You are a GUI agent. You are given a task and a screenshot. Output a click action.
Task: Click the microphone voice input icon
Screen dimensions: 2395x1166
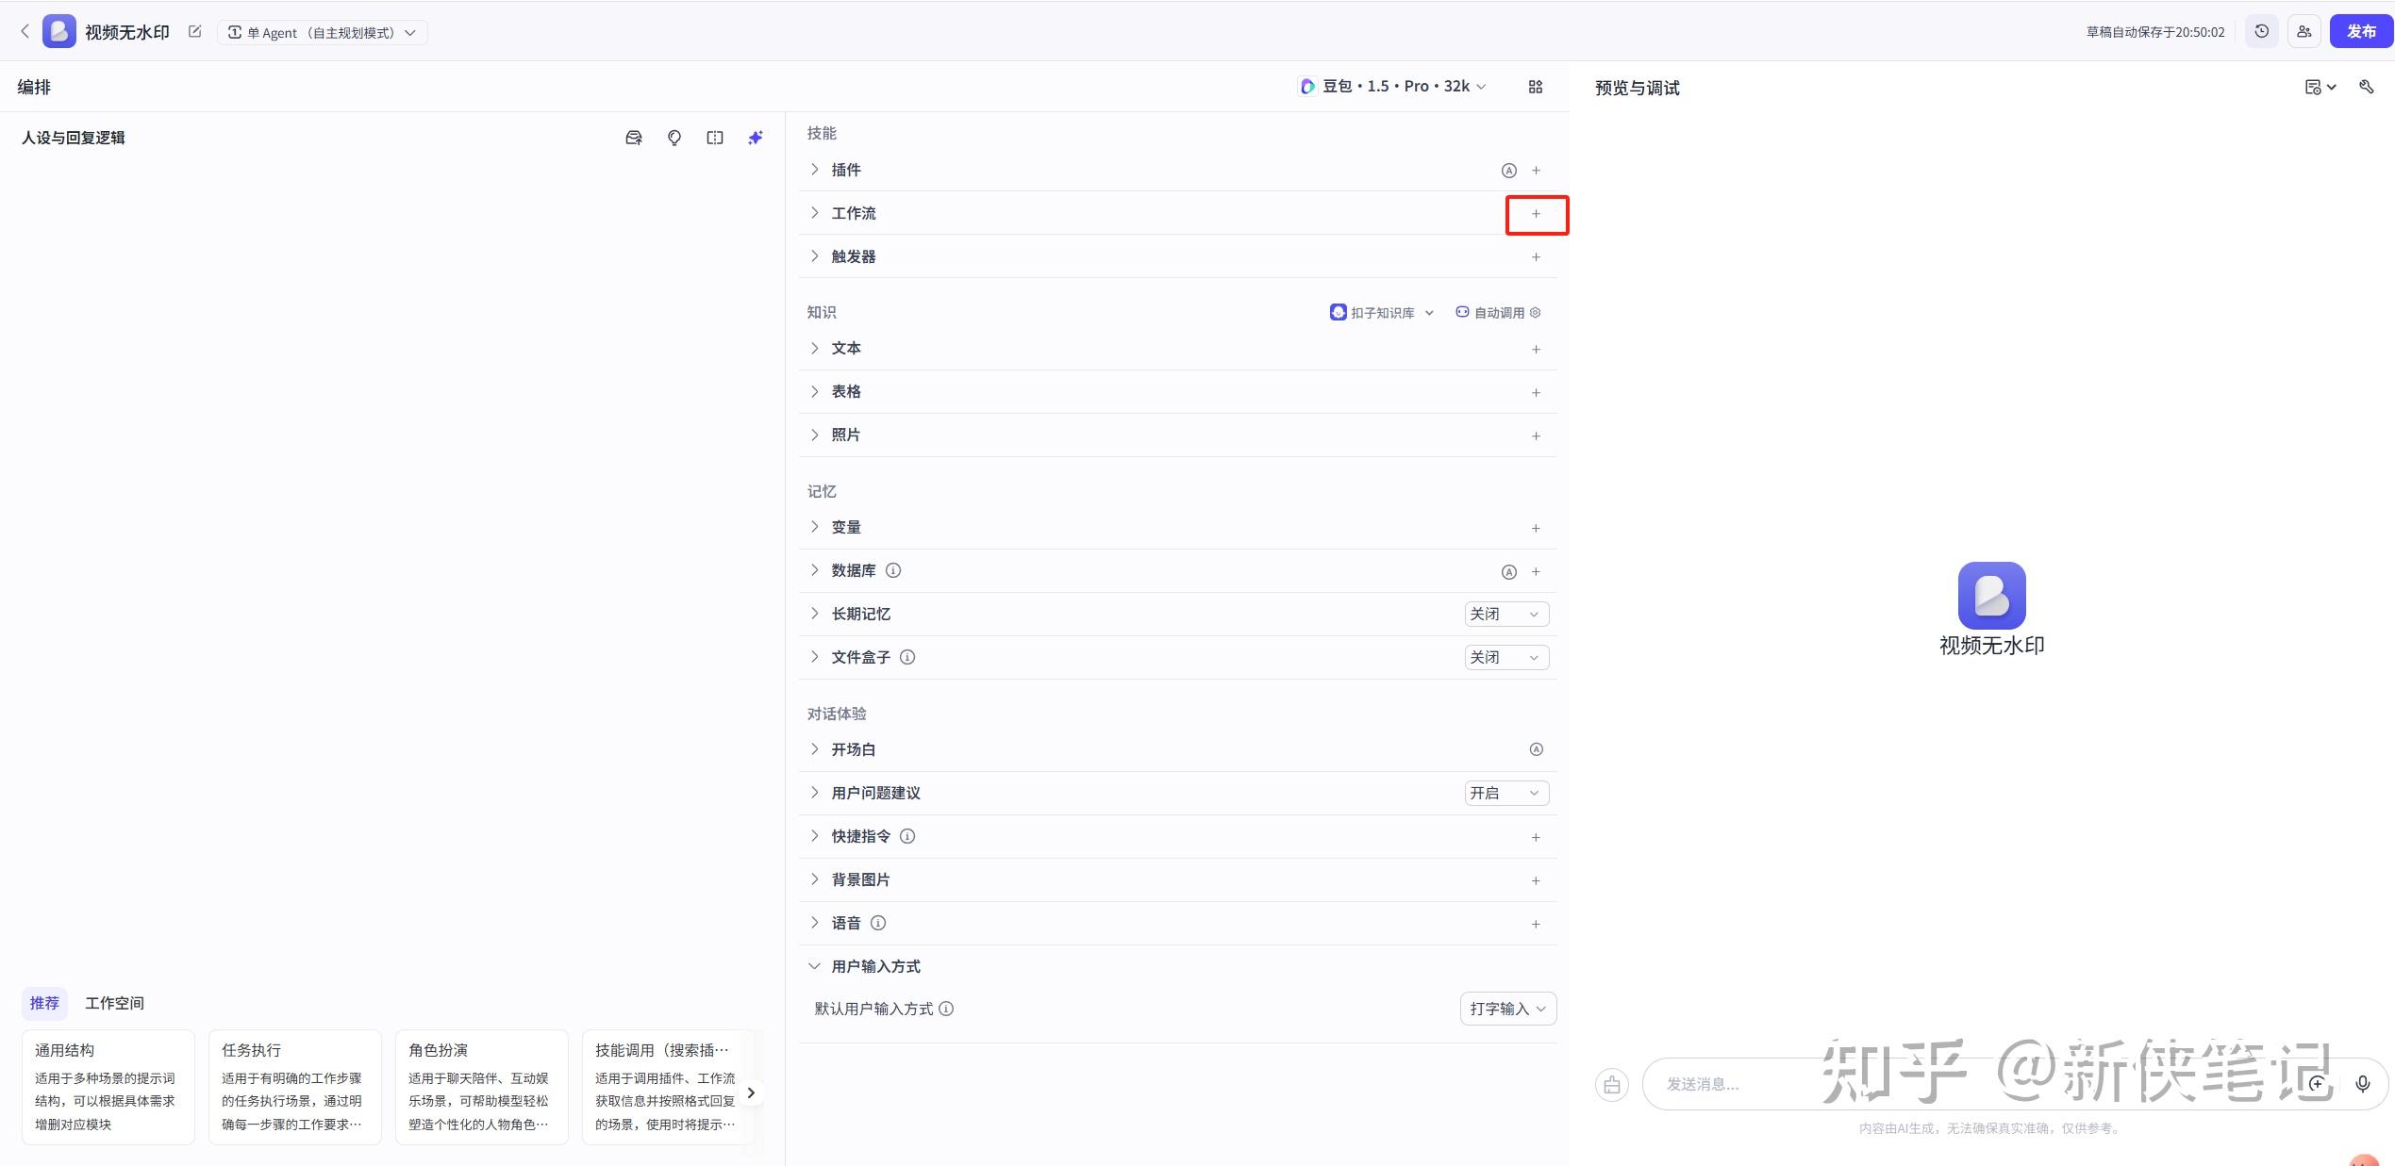(2362, 1084)
